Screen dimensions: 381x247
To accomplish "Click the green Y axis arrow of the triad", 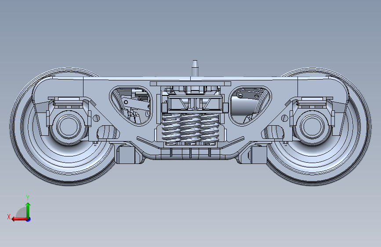I will click(x=28, y=210).
